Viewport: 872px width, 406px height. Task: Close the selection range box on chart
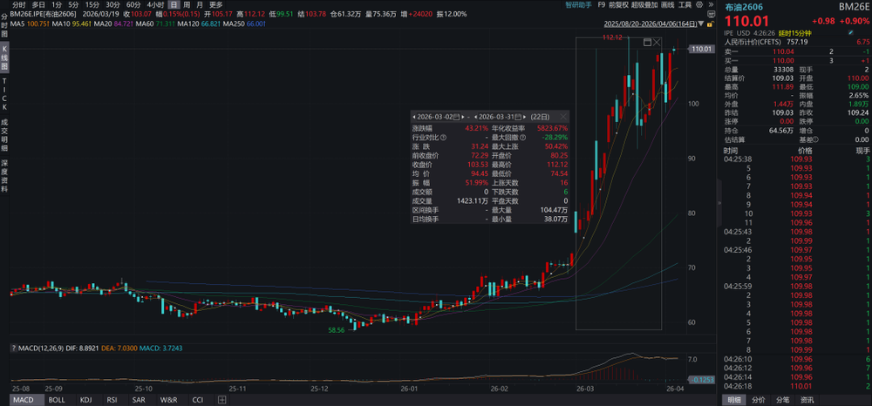tap(657, 42)
